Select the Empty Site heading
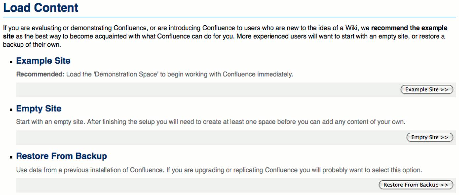 38,108
